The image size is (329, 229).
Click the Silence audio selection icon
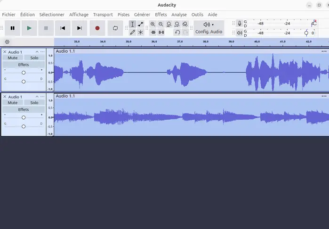tap(161, 33)
